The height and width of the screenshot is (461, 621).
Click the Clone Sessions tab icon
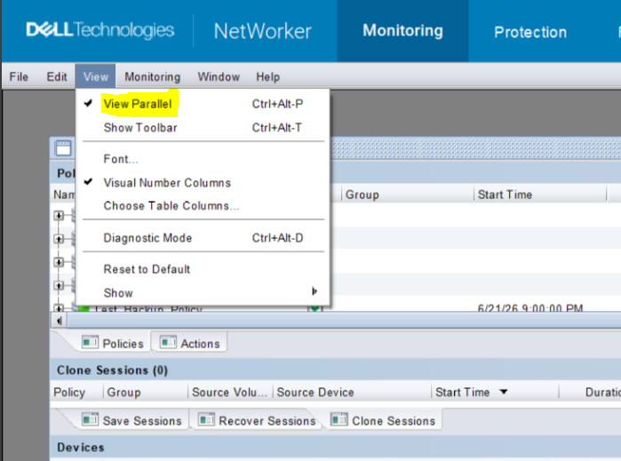tap(339, 419)
